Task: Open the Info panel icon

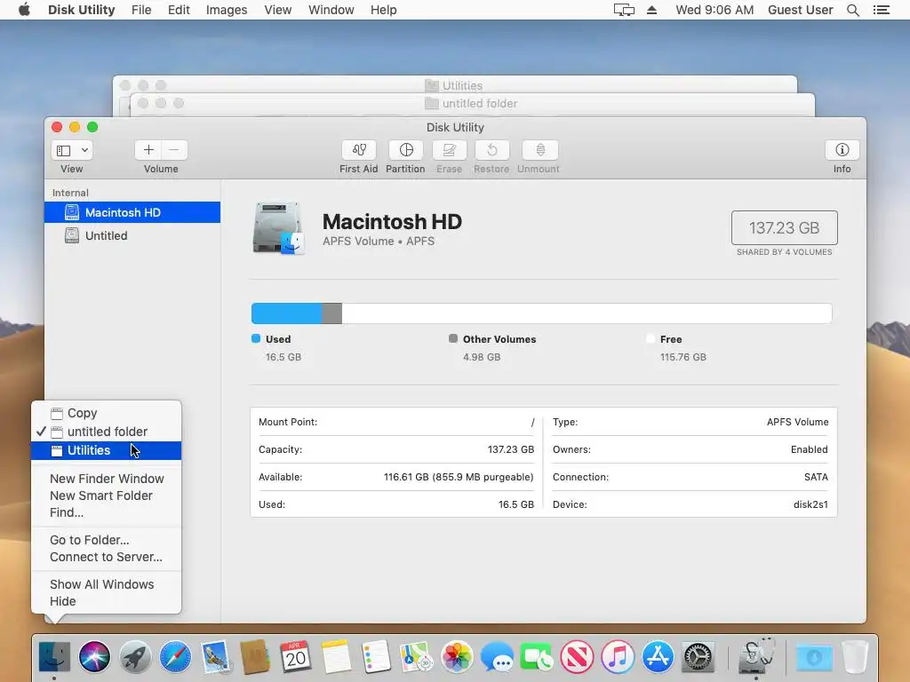Action: (842, 150)
